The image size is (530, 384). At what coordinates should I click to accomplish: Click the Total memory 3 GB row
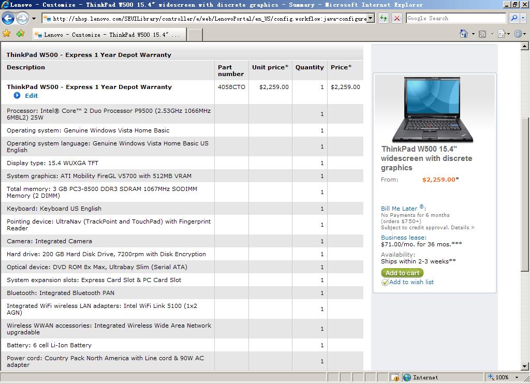tap(182, 192)
